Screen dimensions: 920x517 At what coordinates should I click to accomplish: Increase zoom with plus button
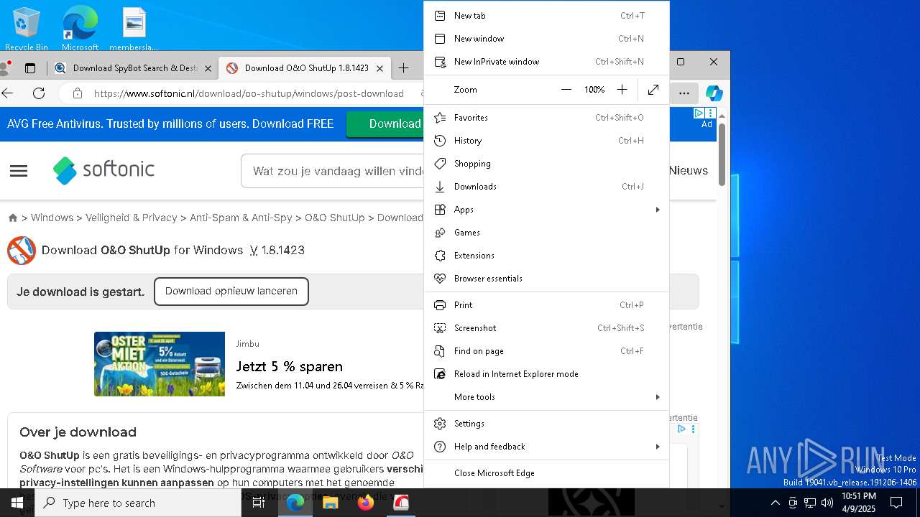(x=622, y=90)
